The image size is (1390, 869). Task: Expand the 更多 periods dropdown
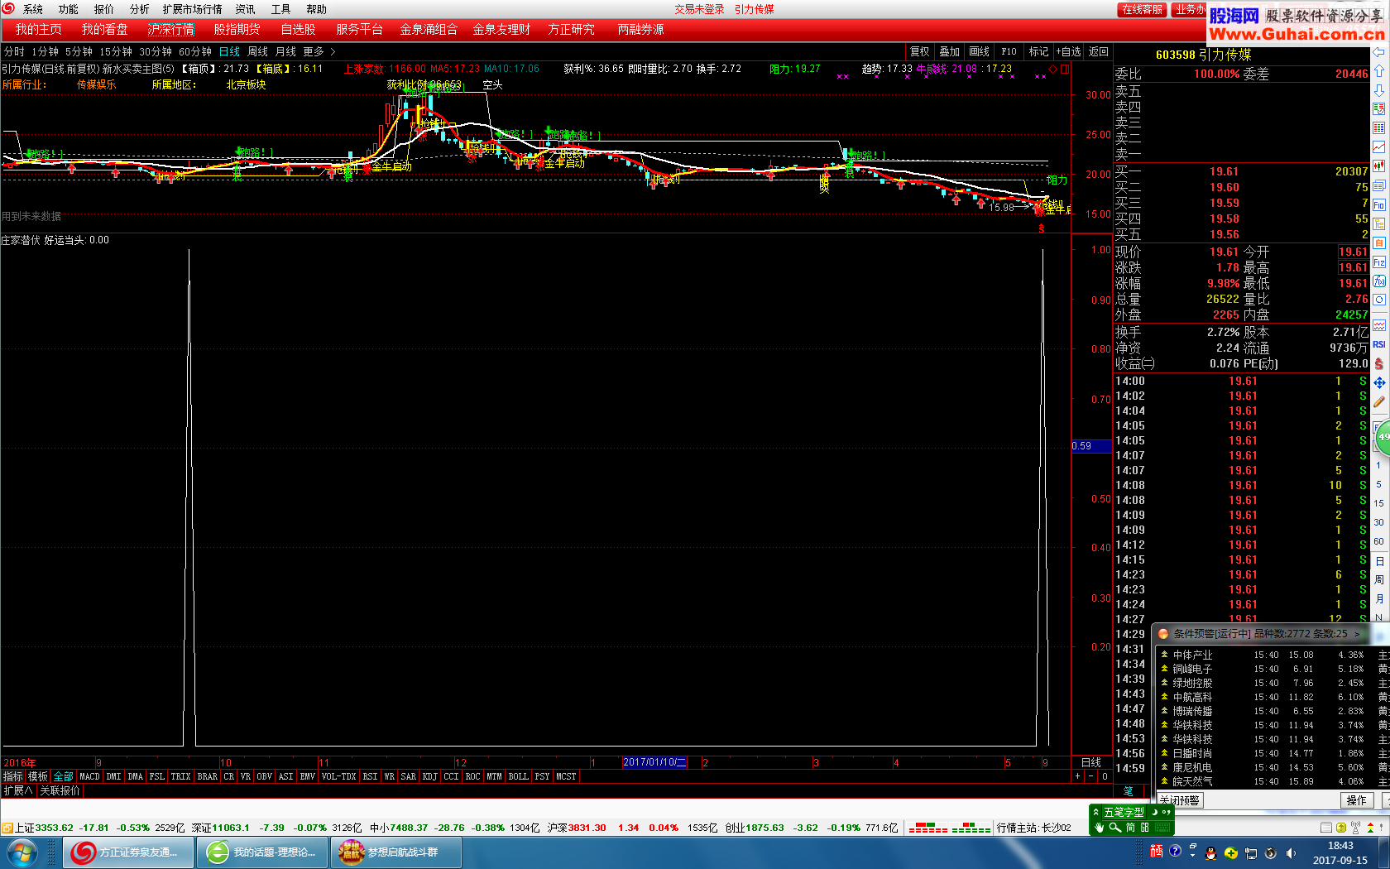[x=319, y=51]
